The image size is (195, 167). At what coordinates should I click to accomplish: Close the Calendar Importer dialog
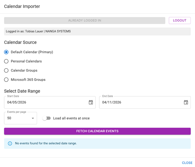pyautogui.click(x=187, y=163)
